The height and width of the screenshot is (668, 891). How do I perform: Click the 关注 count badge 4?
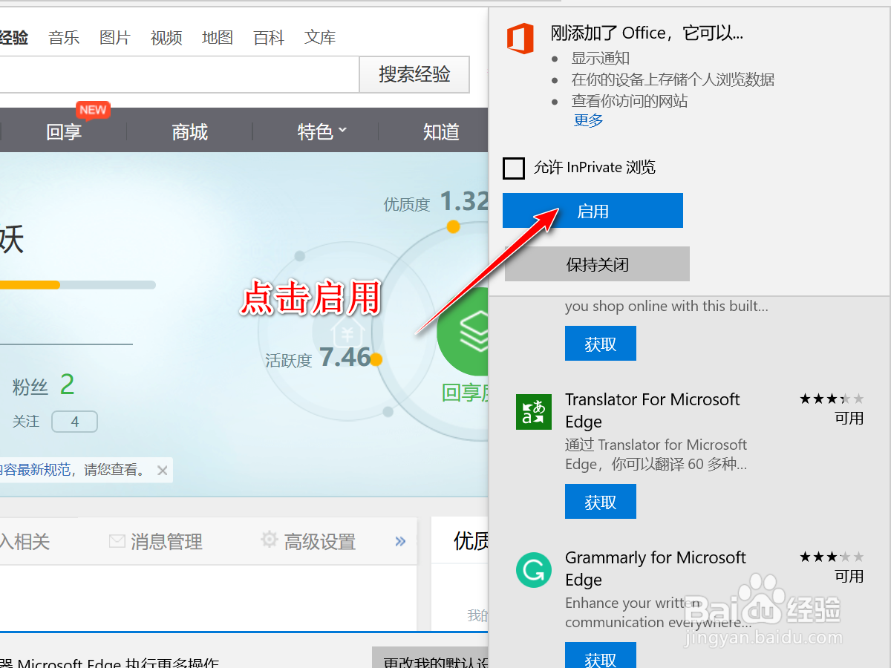pyautogui.click(x=74, y=422)
